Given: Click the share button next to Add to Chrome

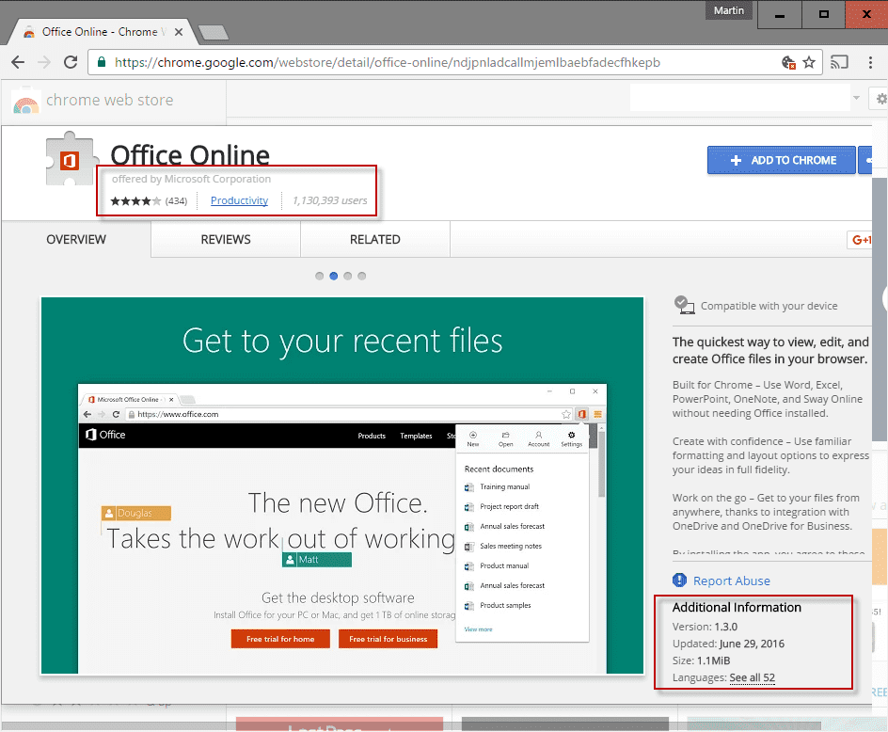Looking at the screenshot, I should (x=864, y=160).
